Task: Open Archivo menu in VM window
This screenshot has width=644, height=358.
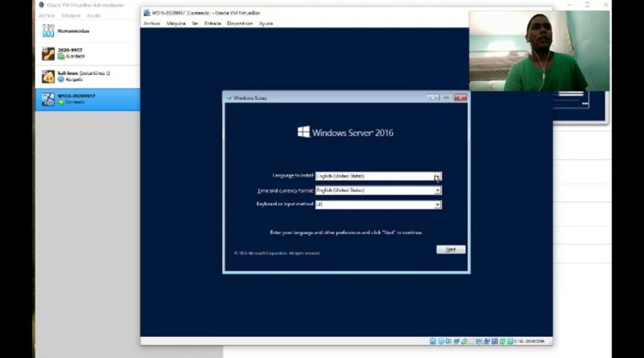Action: tap(151, 23)
